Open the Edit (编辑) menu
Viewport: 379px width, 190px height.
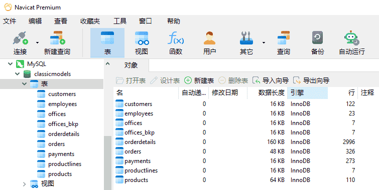[x=35, y=21]
